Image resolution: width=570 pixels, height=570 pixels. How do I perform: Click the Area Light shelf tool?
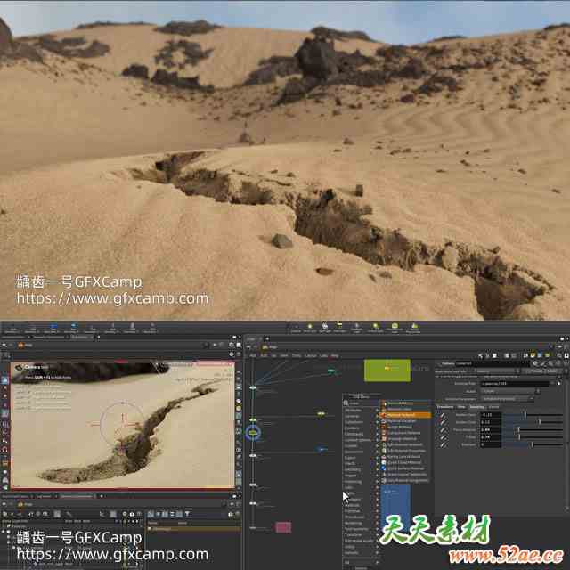pyautogui.click(x=339, y=328)
